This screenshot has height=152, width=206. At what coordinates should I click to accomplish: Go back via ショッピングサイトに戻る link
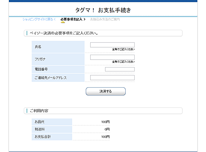point(39,19)
